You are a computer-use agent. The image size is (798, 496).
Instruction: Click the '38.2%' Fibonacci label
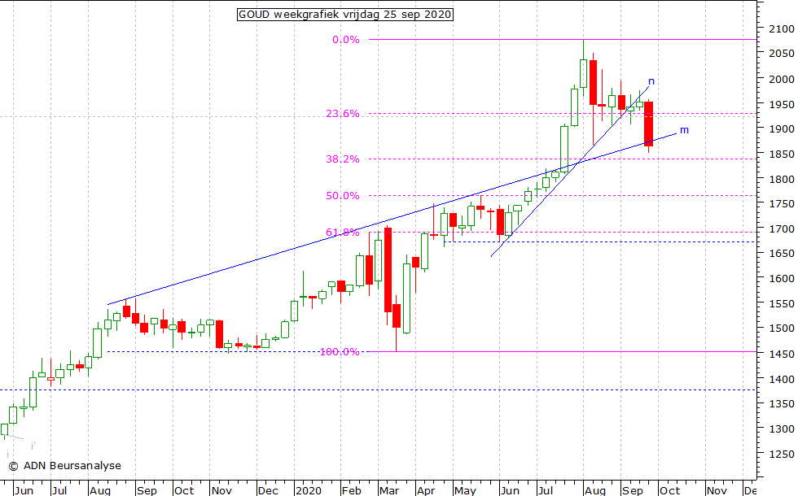(343, 159)
